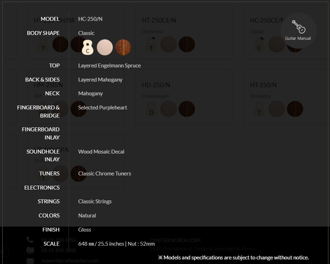Select HD-250/N top wood swatch
Viewport: 330px width, 264px height.
[x=168, y=109]
